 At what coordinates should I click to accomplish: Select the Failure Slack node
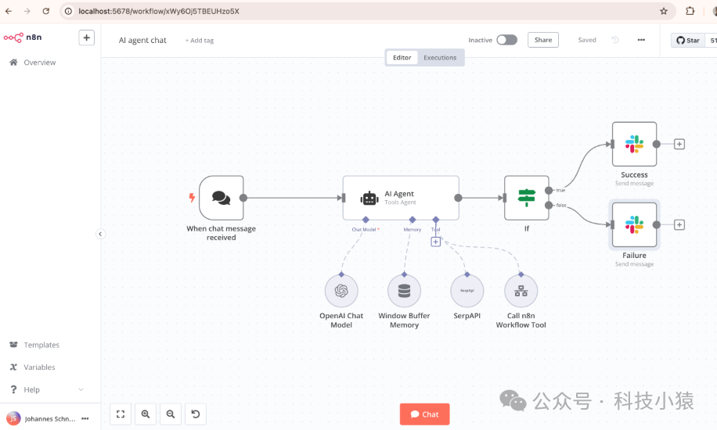coord(634,225)
